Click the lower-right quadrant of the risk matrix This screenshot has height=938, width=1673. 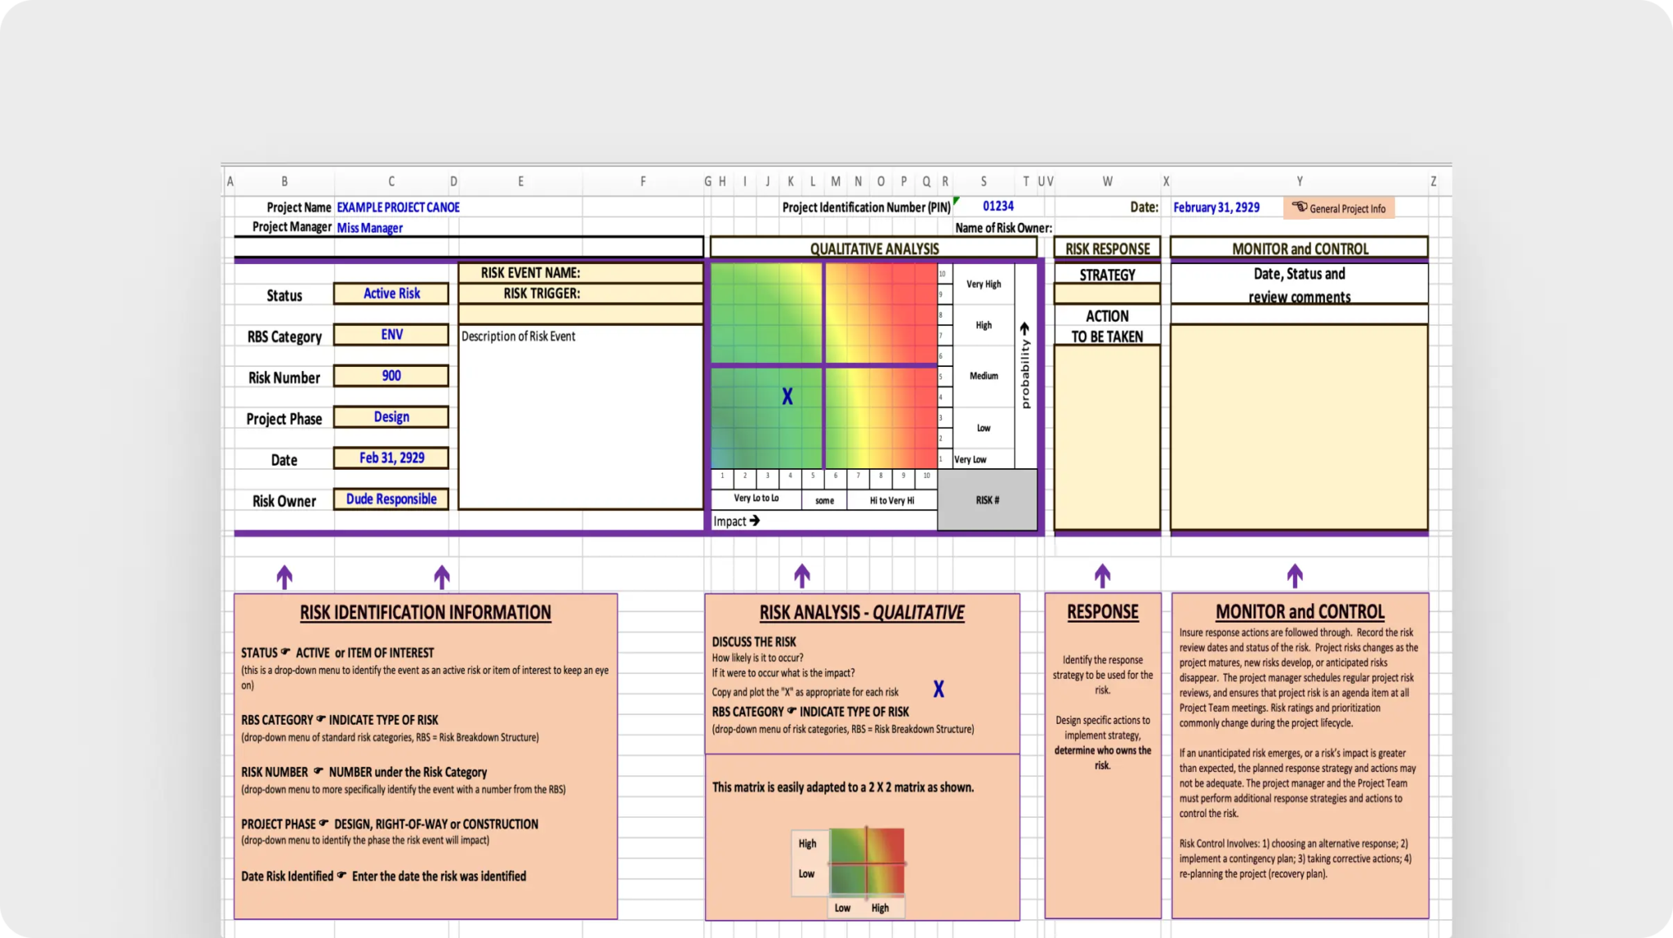coord(881,418)
